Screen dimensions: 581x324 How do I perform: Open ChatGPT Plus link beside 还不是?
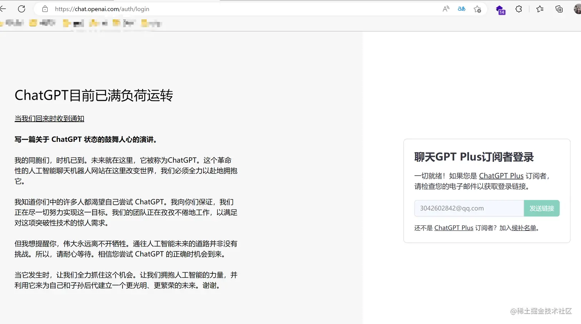point(454,228)
